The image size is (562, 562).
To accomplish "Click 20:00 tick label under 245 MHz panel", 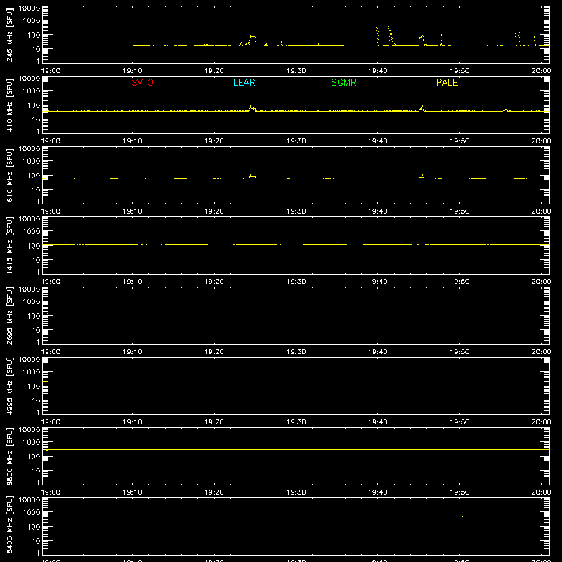I will pyautogui.click(x=541, y=71).
